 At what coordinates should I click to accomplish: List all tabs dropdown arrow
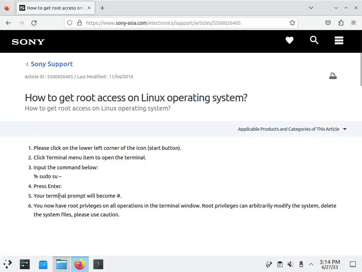coord(311,8)
